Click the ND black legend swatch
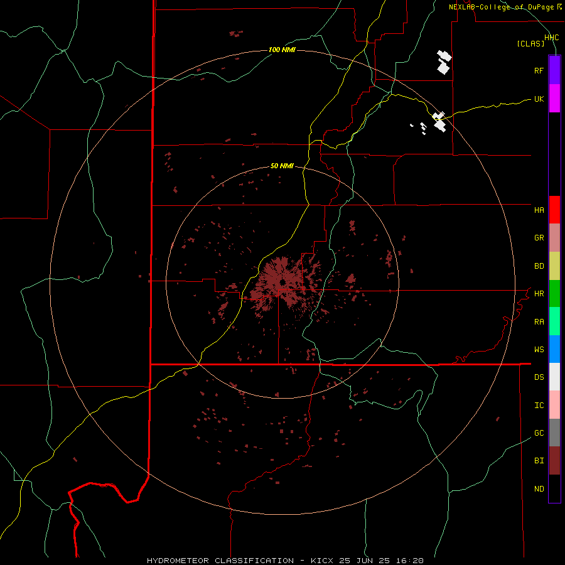 554,488
